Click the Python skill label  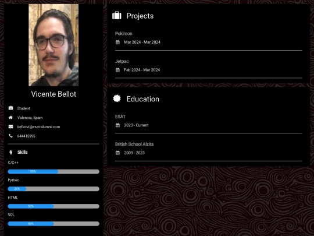click(x=13, y=180)
